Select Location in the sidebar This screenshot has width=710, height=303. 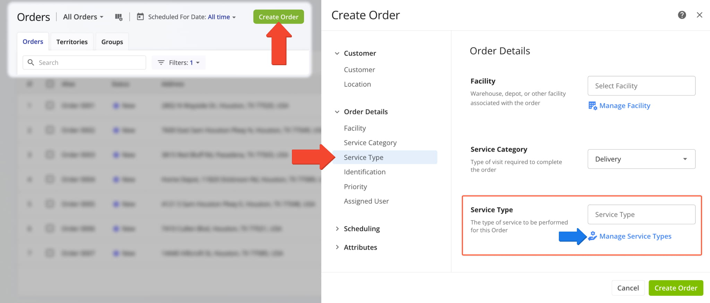click(x=357, y=84)
